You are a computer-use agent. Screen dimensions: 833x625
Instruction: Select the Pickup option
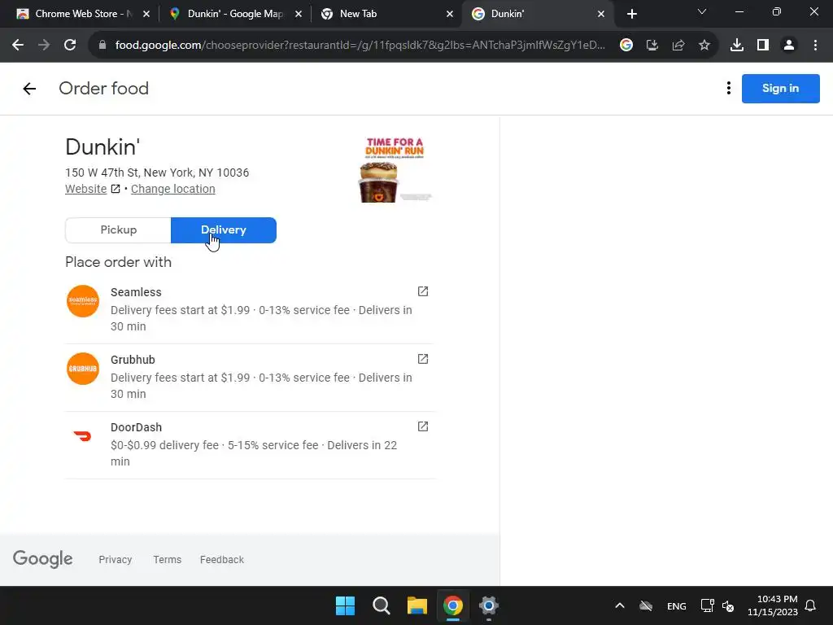tap(118, 229)
